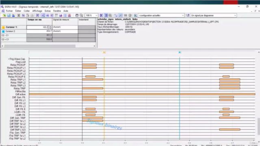Viewport: 260px width, 146px height.
Task: Select the 'Diff. Gen. TRIP' signal label
Action: tap(18, 118)
